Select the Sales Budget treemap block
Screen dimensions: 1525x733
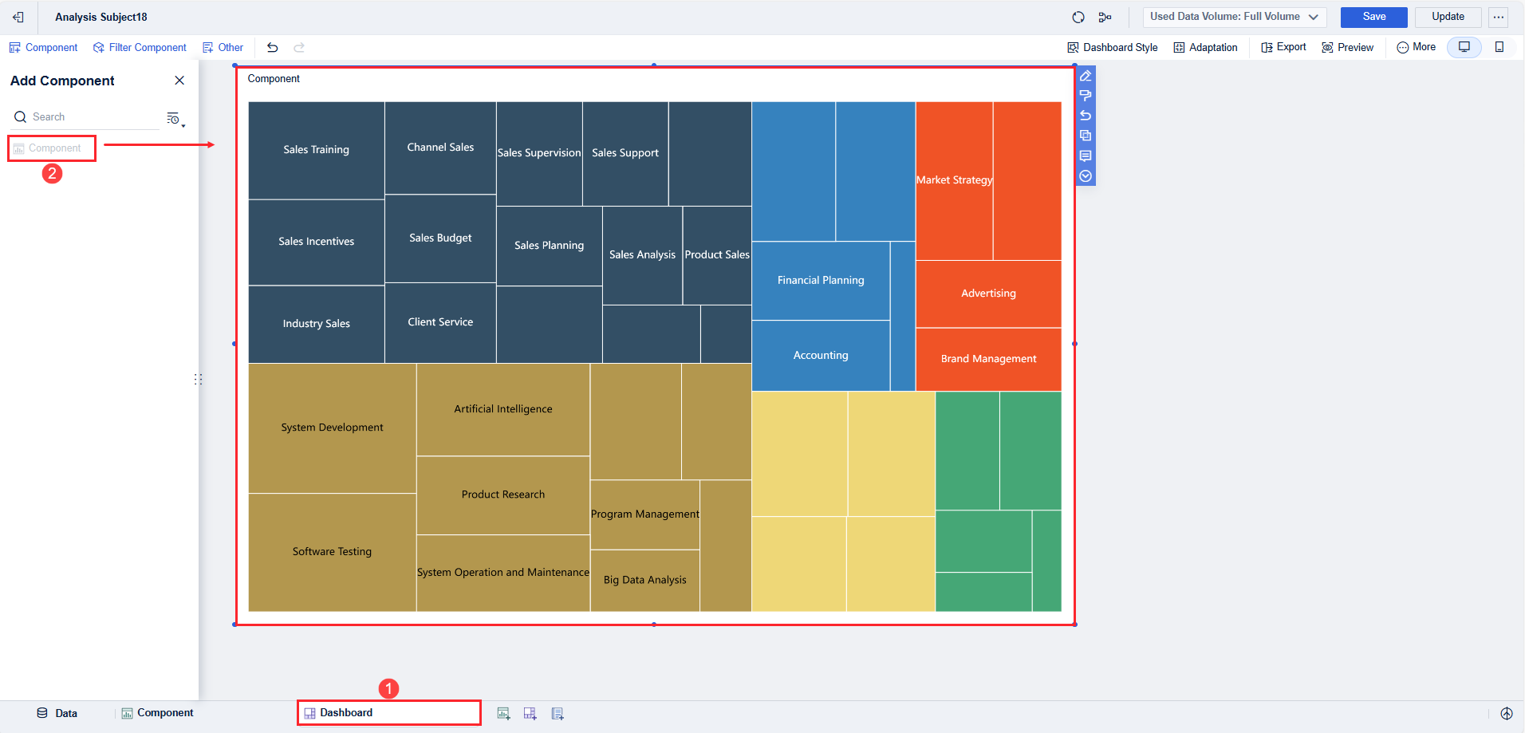tap(440, 238)
